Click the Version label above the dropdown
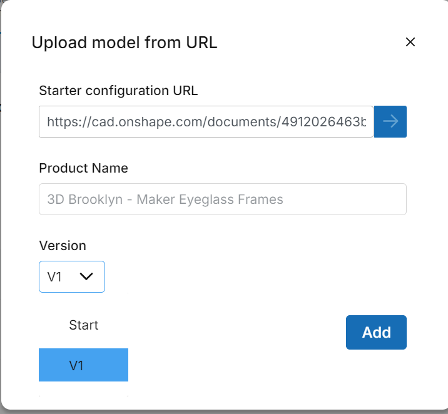Viewport: 448px width, 414px height. pyautogui.click(x=63, y=246)
